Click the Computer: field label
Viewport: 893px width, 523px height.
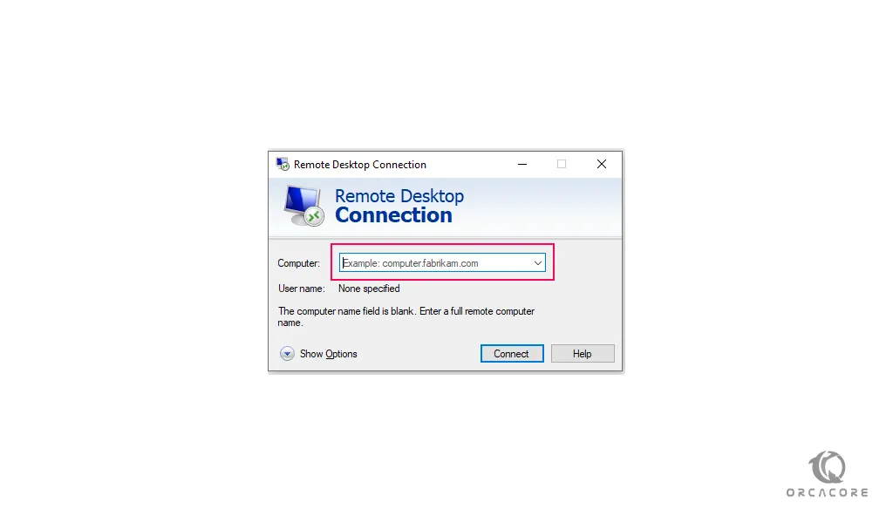(x=299, y=263)
